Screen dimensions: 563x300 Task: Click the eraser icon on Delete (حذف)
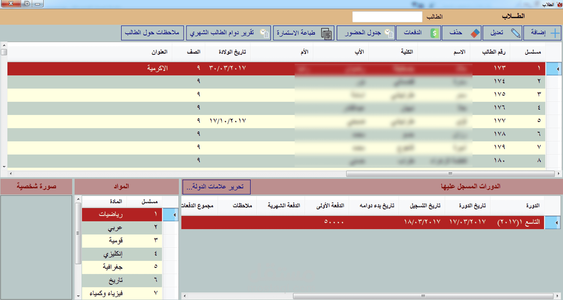coord(475,33)
